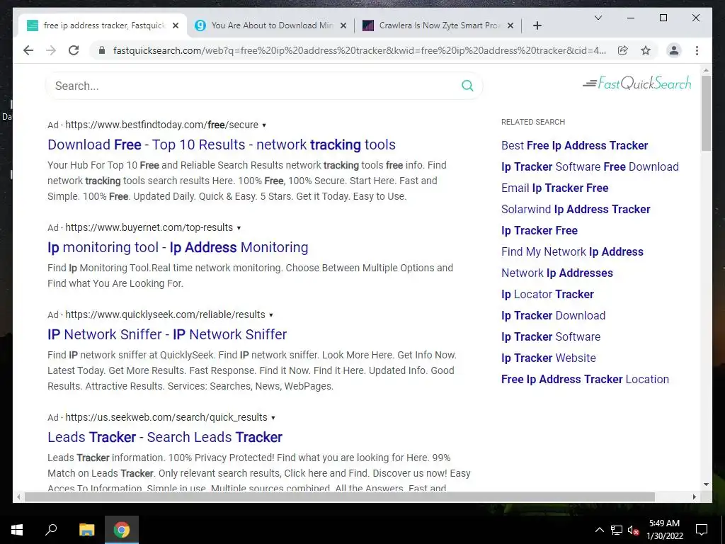Click the muted volume tray icon
Viewport: 725px width, 544px height.
(x=633, y=530)
